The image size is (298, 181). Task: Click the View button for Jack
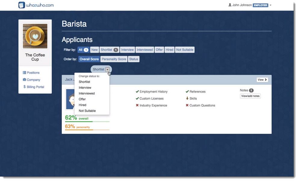point(262,80)
